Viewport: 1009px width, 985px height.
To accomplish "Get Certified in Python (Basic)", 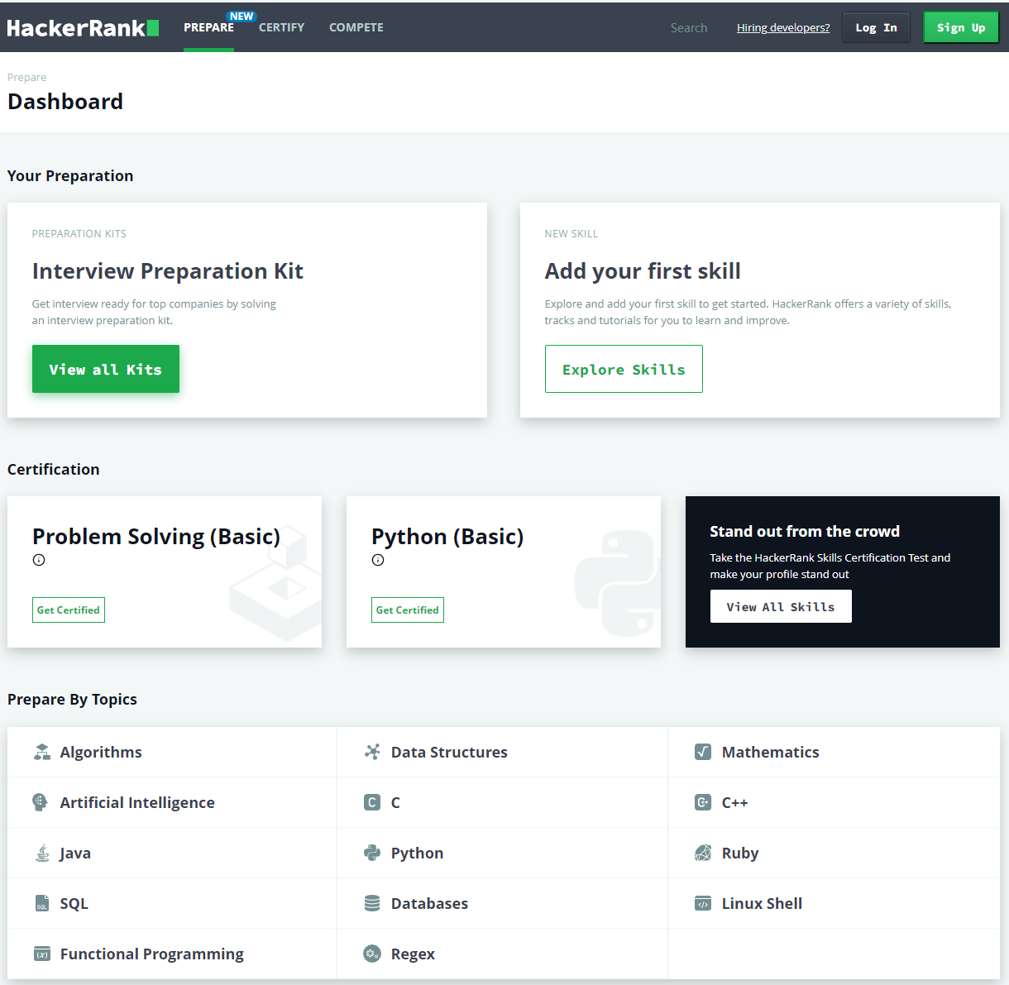I will [x=408, y=610].
